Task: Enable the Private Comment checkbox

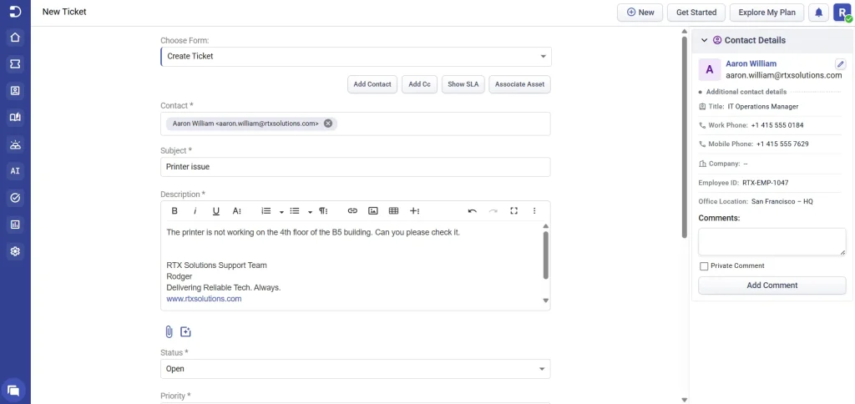Action: click(704, 266)
